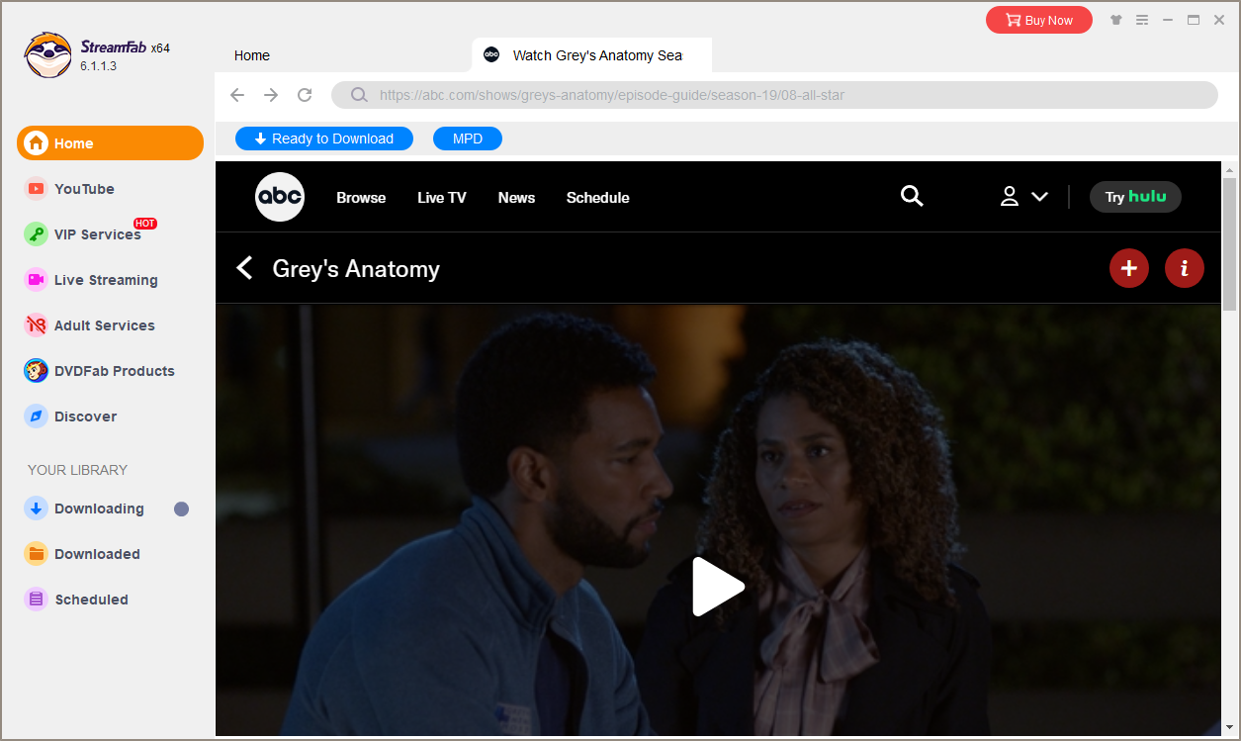1241x741 pixels.
Task: Click the ABC logo
Action: coord(280,197)
